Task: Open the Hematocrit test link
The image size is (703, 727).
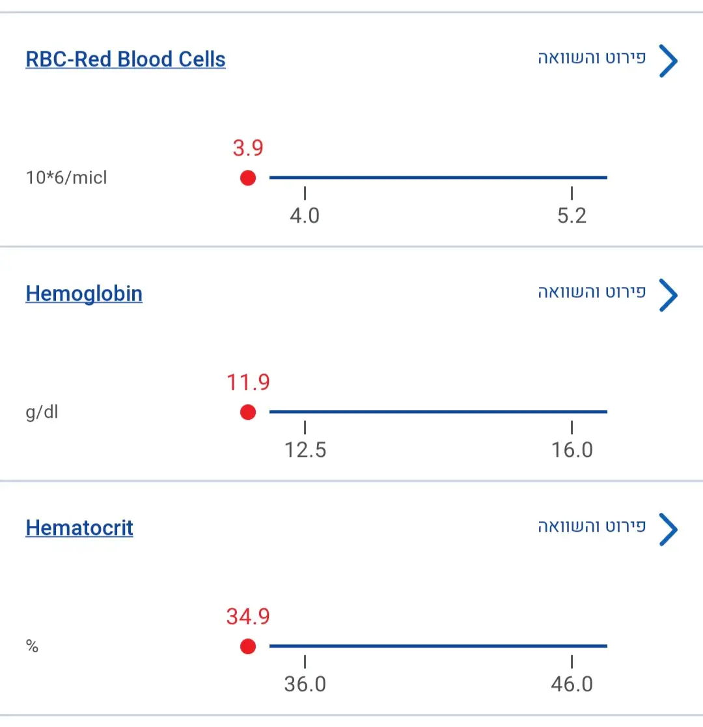Action: click(x=79, y=528)
